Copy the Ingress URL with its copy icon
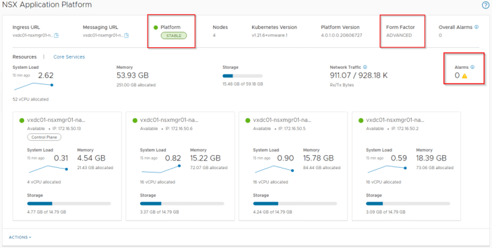 pyautogui.click(x=56, y=36)
